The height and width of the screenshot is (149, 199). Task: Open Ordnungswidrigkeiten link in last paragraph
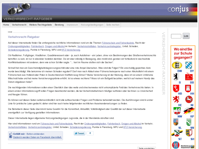(x=95, y=124)
